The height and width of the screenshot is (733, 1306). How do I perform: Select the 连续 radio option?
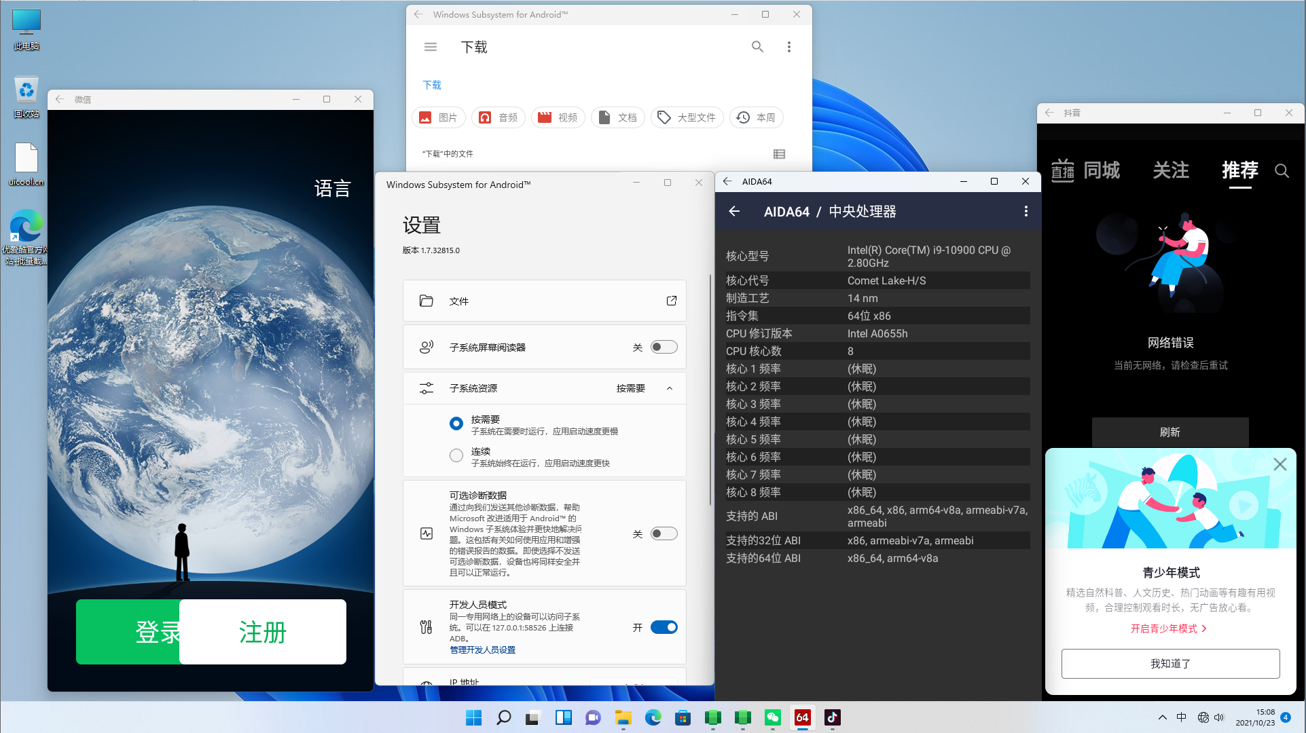[456, 455]
